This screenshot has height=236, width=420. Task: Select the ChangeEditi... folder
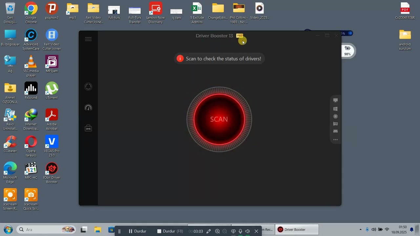pos(218,11)
